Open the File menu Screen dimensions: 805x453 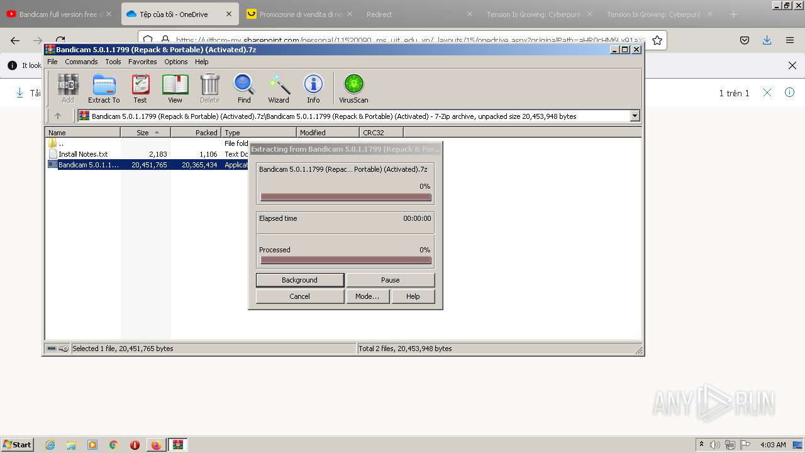52,62
